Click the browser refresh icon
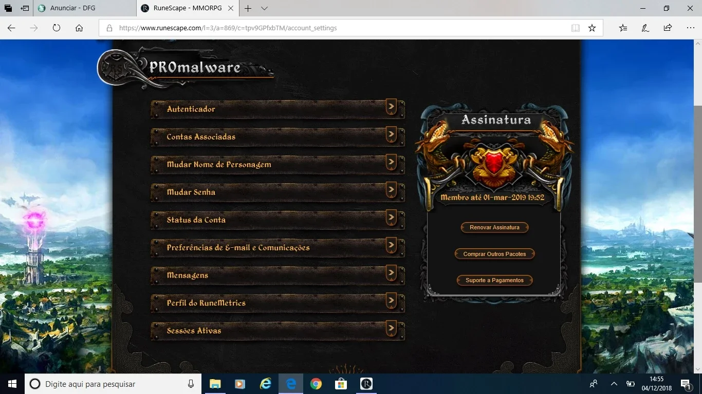 coord(57,28)
